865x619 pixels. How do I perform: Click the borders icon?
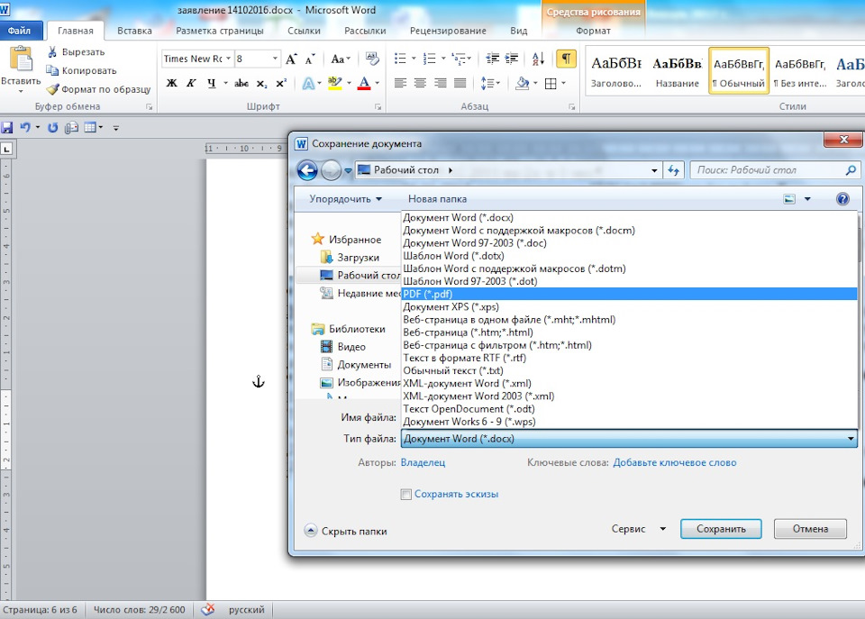point(551,83)
